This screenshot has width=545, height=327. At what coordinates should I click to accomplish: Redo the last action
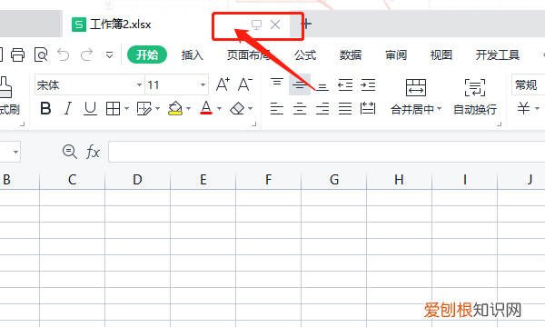click(x=87, y=54)
